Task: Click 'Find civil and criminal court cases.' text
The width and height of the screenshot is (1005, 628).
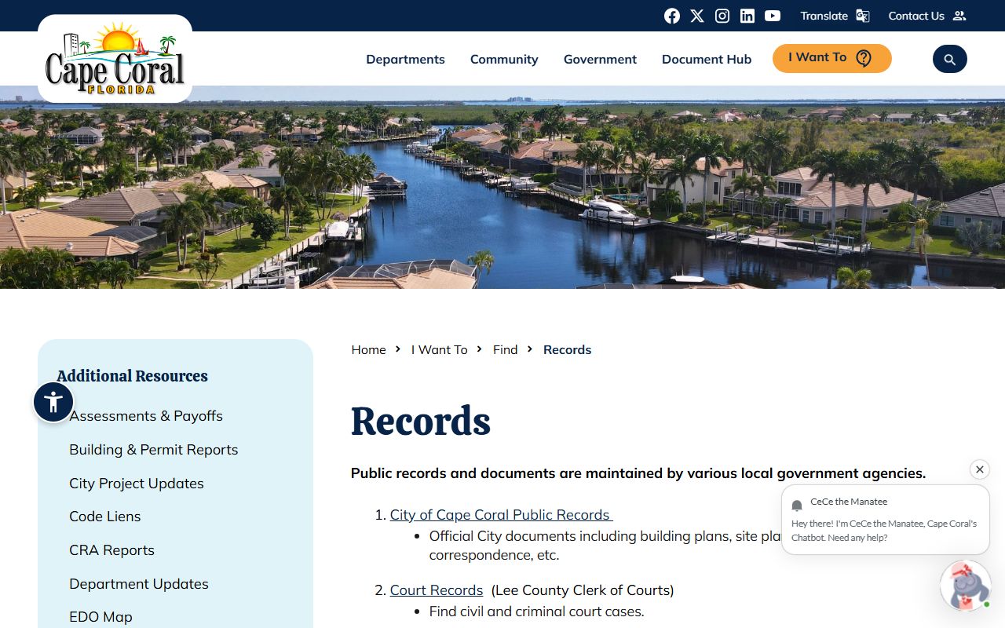Action: [x=536, y=611]
